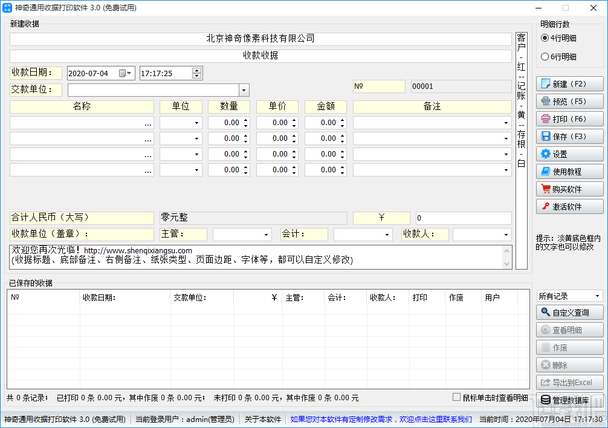Expand the 收款人 dropdown
Viewport: 608px width, 428px height.
click(x=506, y=235)
